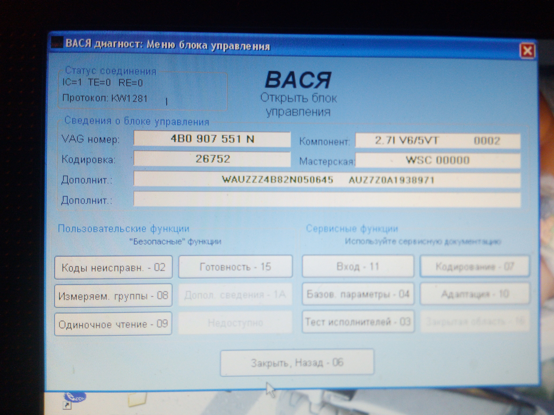
Task: Click the IC=1 TE=0 RE=0 status line
Action: coord(103,83)
